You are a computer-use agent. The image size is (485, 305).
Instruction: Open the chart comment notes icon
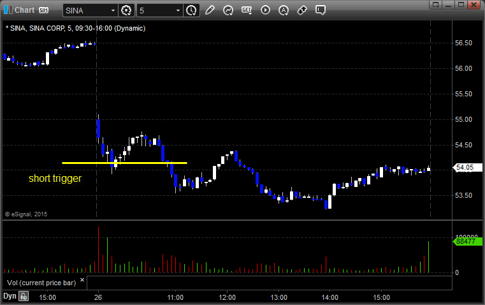pyautogui.click(x=321, y=10)
